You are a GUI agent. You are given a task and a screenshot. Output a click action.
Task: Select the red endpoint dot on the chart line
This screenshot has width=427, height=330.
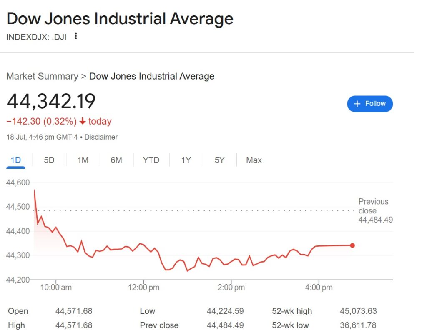(x=352, y=245)
